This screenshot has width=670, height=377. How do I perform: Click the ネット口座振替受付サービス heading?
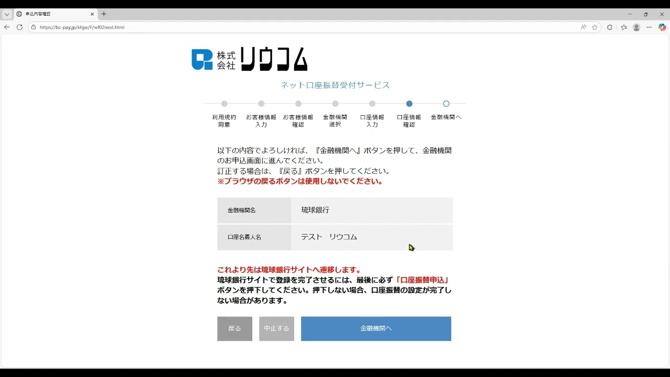(x=335, y=85)
